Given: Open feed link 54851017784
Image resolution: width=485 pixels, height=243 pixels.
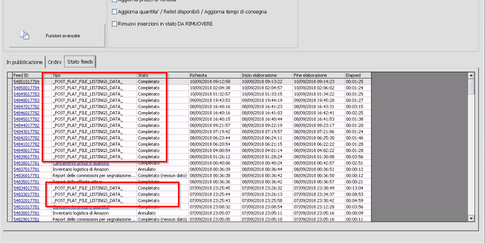Looking at the screenshot, I should point(26,82).
